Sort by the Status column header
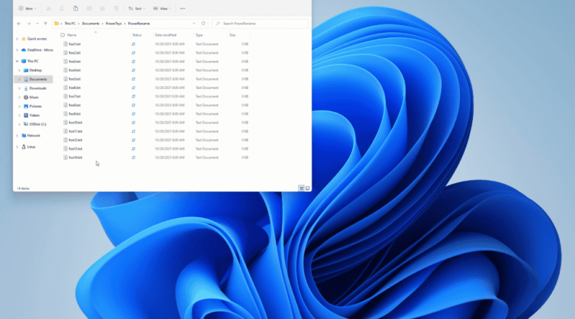 pyautogui.click(x=137, y=35)
